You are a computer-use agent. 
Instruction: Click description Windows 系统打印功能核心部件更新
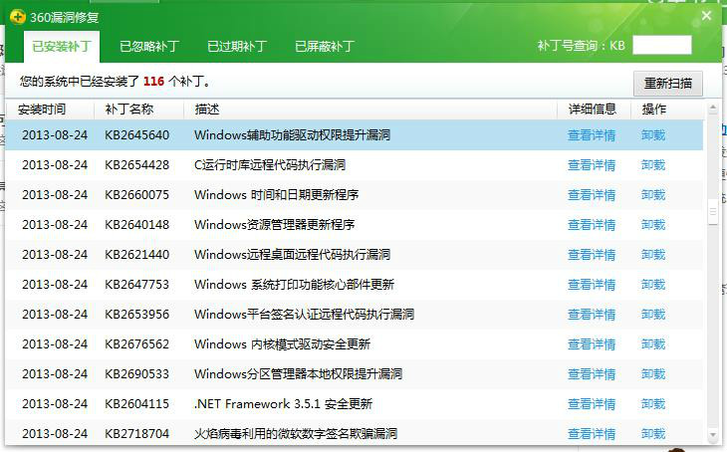294,284
